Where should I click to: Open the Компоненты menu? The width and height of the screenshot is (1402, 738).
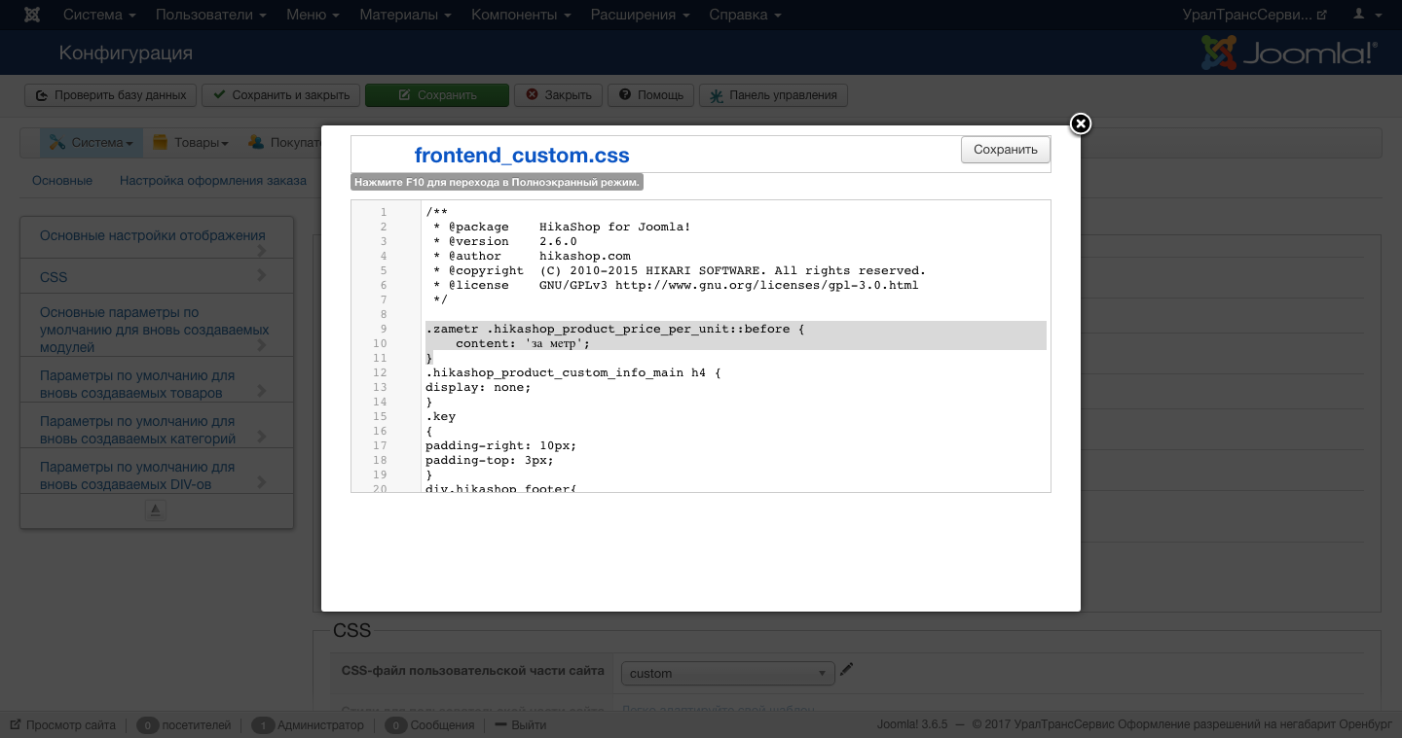[x=521, y=15]
